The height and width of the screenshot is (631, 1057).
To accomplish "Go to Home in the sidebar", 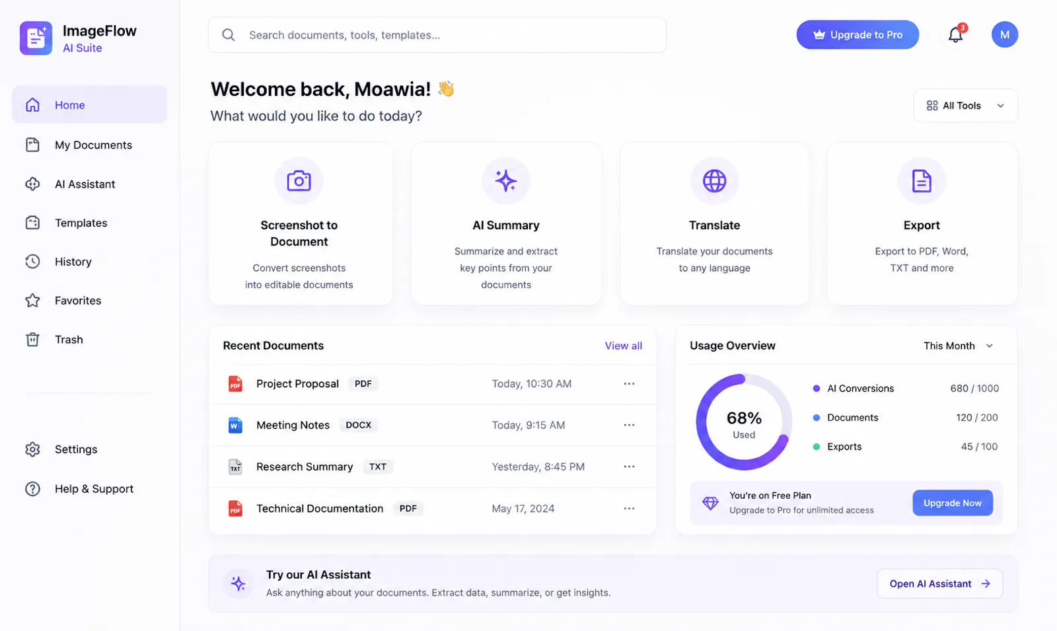I will (89, 105).
